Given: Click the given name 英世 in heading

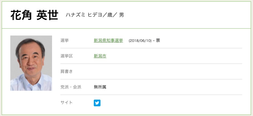Looking at the screenshot, I should click(x=48, y=15).
